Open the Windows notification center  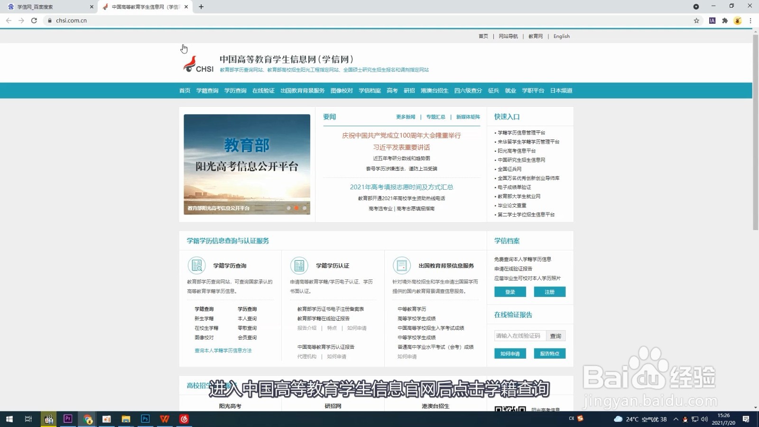[746, 419]
